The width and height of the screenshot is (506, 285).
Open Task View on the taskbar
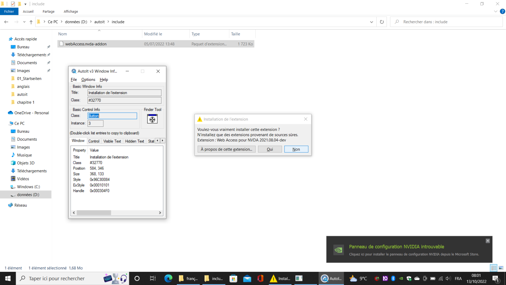point(153,279)
